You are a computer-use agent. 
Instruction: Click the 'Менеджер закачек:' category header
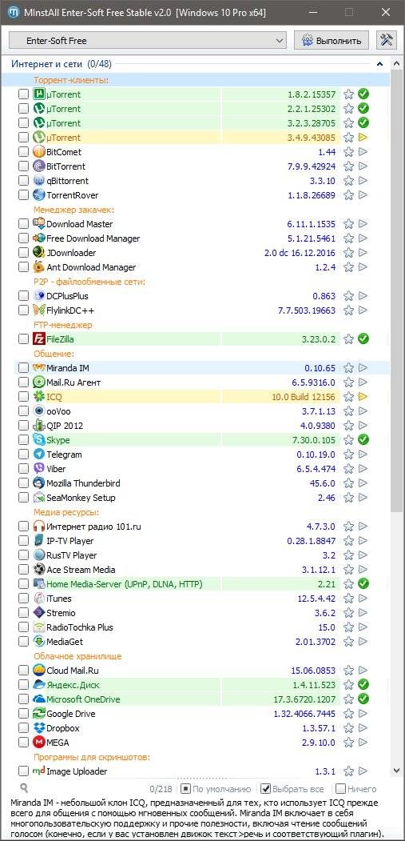pos(73,209)
